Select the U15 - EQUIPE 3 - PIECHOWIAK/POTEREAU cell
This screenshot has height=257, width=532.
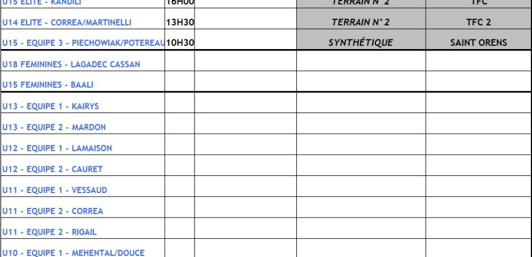[82, 43]
